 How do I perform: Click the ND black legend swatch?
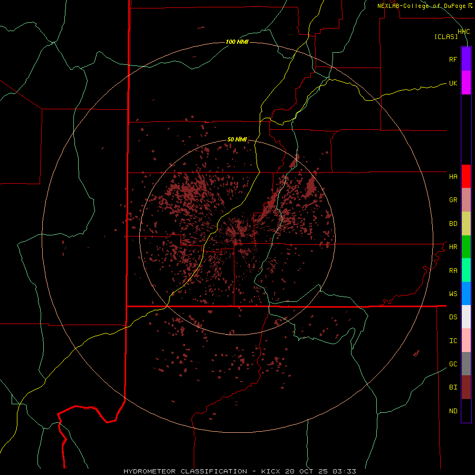coord(466,411)
